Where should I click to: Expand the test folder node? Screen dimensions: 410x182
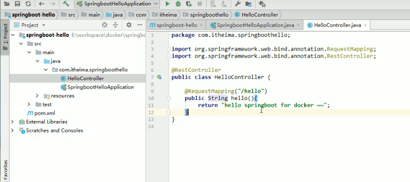30,104
